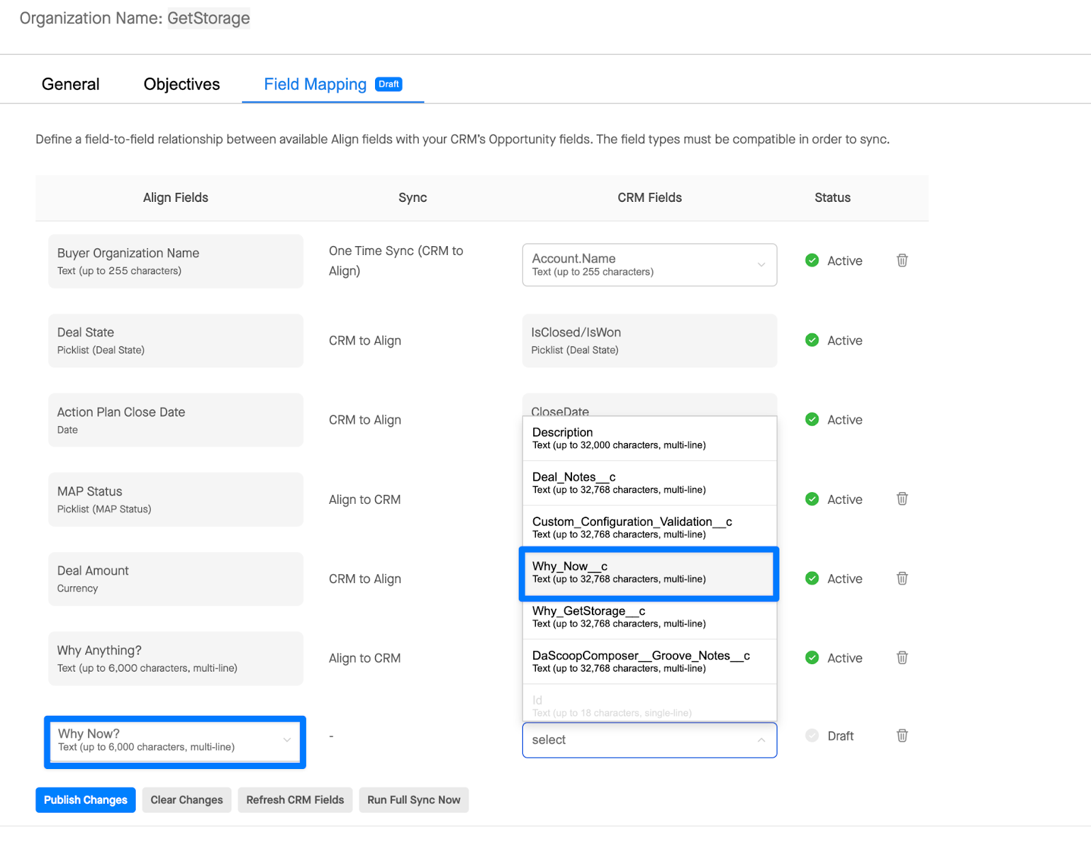Delete the Buyer Organization Name mapping

point(901,260)
